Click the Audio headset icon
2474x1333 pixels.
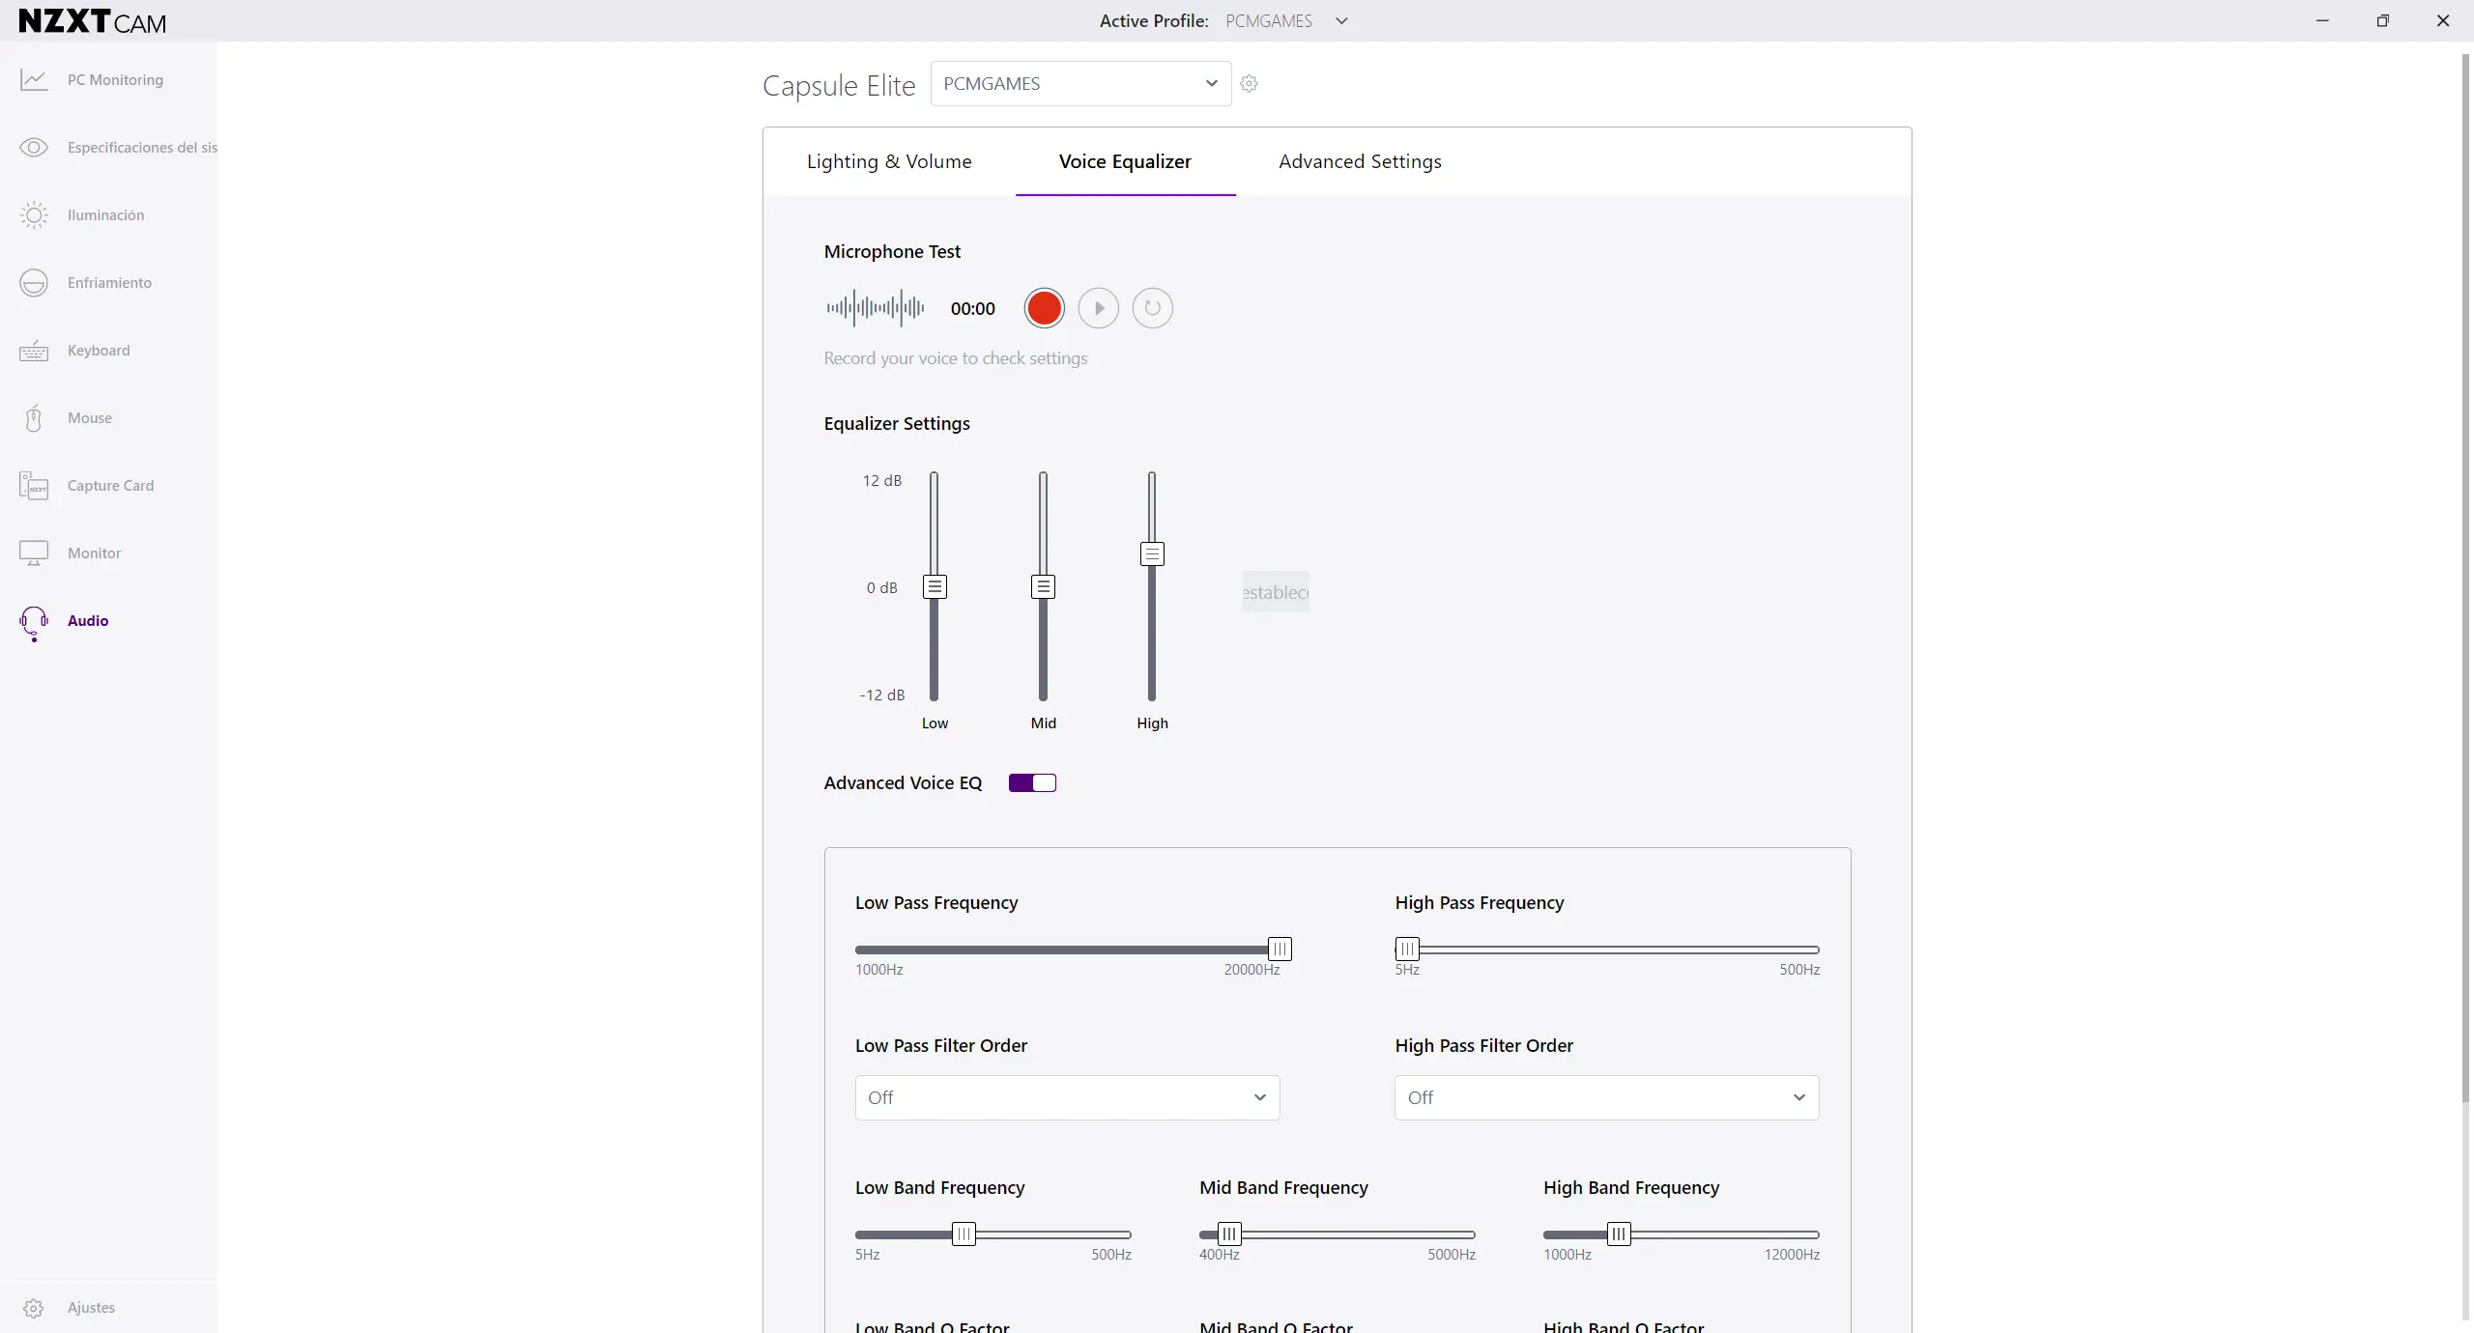[34, 623]
